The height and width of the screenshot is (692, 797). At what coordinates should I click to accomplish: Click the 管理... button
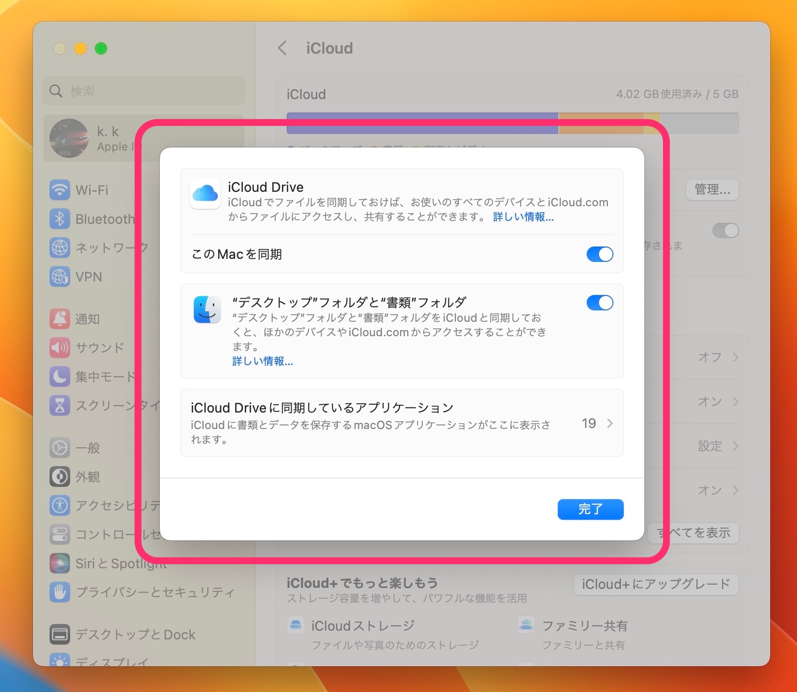coord(712,190)
